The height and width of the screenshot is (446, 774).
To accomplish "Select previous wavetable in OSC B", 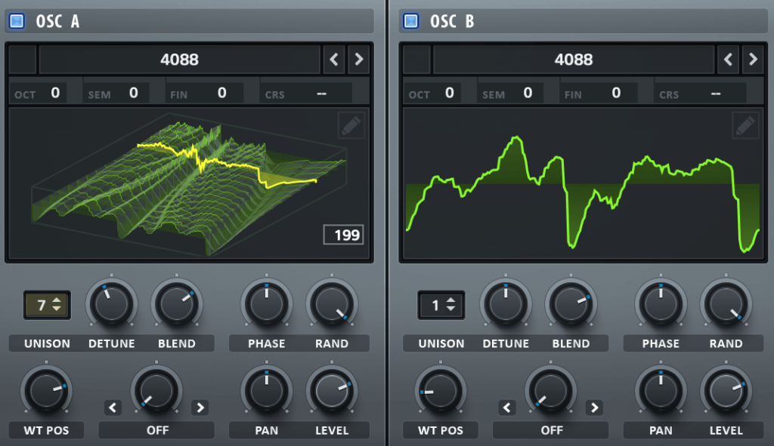I will (x=728, y=60).
